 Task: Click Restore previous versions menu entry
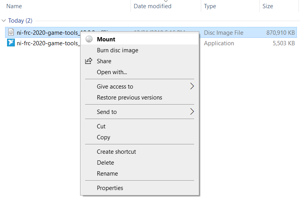[x=129, y=98]
